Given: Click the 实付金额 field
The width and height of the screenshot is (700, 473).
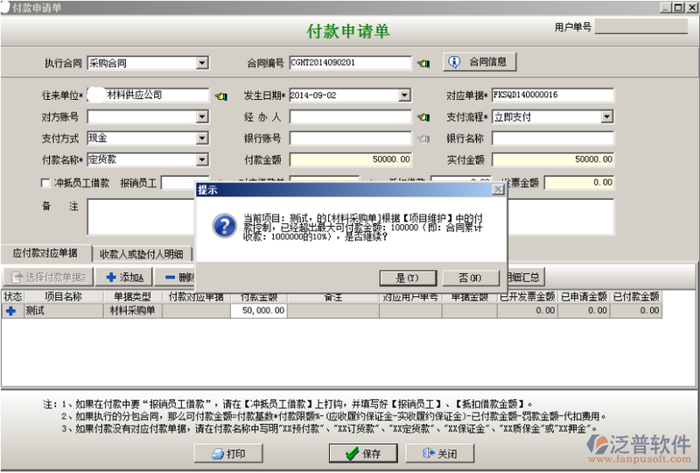Looking at the screenshot, I should point(553,159).
